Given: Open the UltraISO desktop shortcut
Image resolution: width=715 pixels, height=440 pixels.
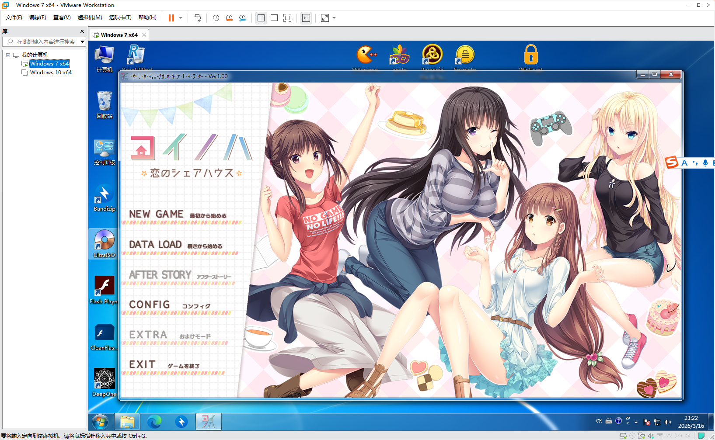Looking at the screenshot, I should click(x=104, y=243).
